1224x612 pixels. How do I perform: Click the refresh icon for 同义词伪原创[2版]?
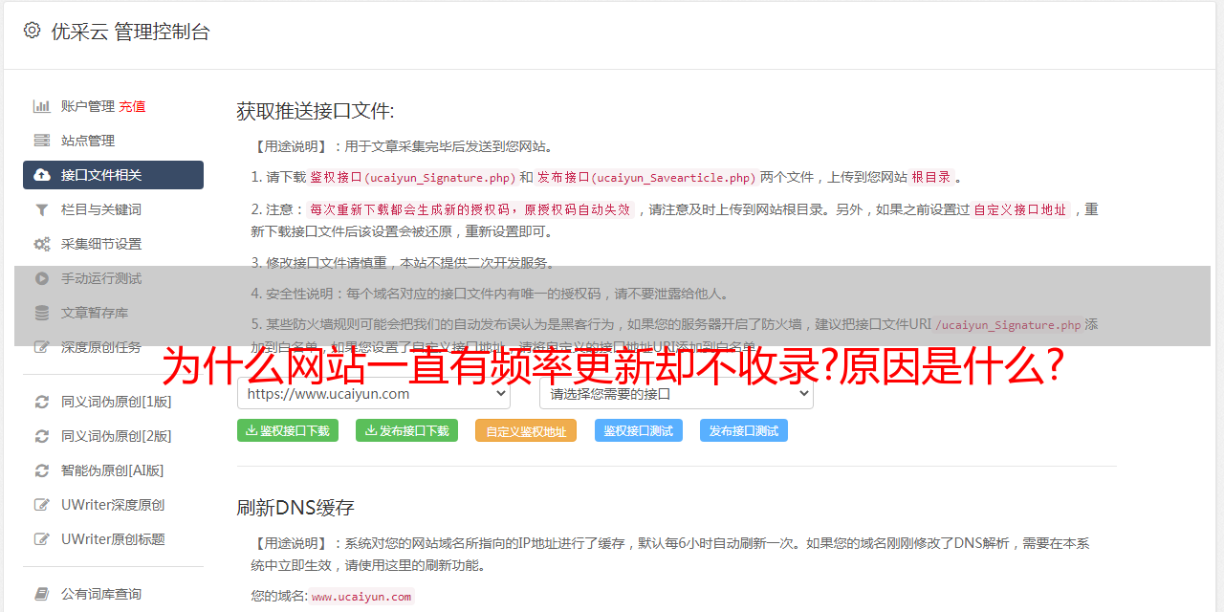coord(42,436)
